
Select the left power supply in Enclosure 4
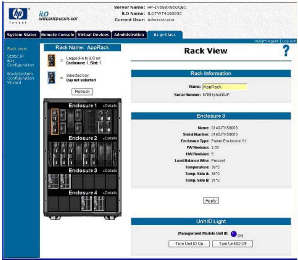pyautogui.click(x=87, y=203)
